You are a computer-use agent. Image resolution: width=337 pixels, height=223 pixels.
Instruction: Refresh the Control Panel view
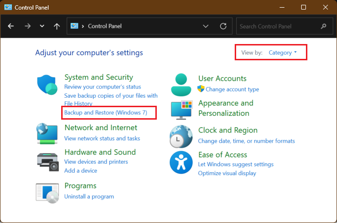click(223, 26)
